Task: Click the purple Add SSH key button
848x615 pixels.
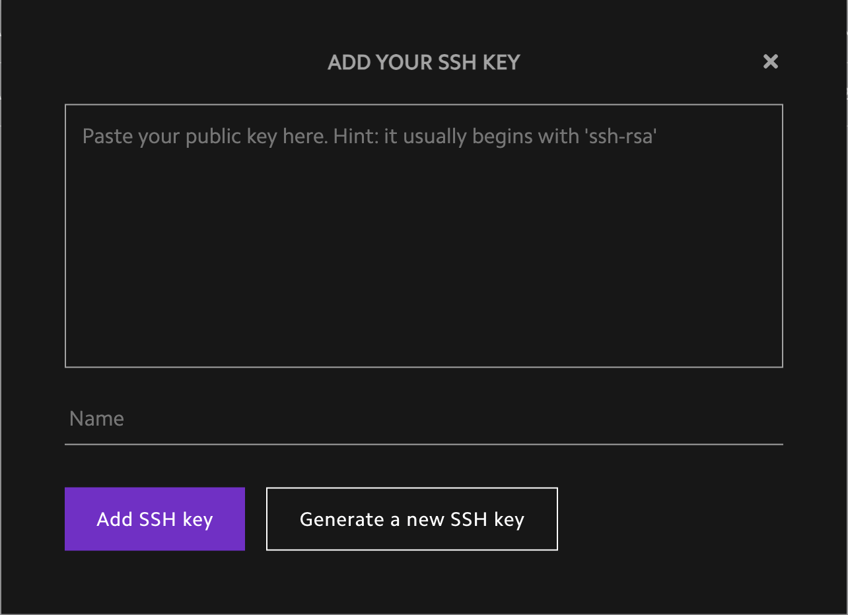Action: [x=155, y=519]
